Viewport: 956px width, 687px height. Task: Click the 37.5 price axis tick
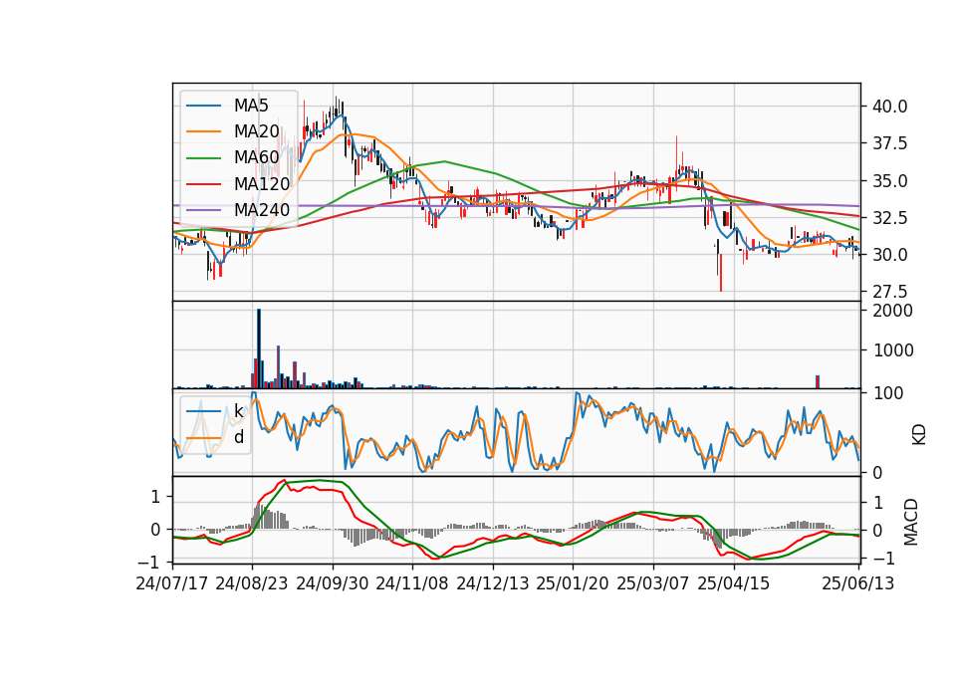[x=889, y=143]
